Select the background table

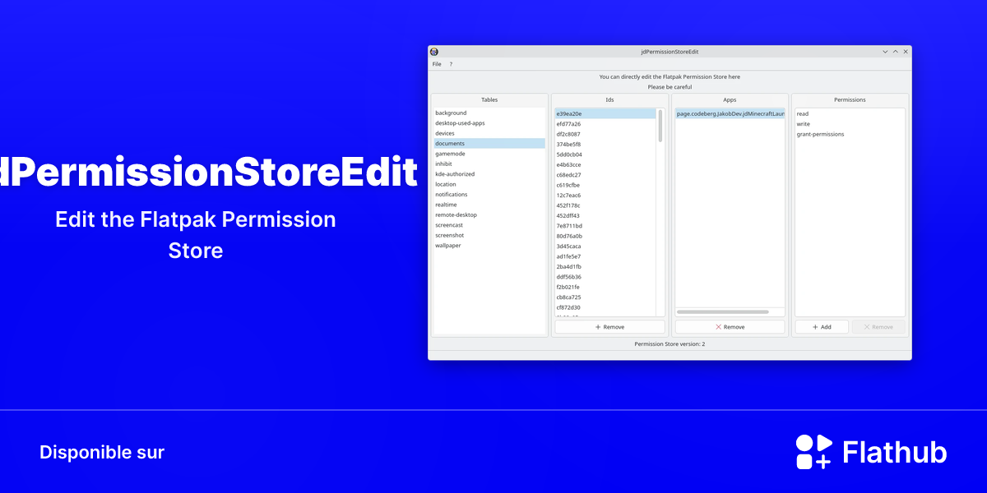click(x=489, y=113)
